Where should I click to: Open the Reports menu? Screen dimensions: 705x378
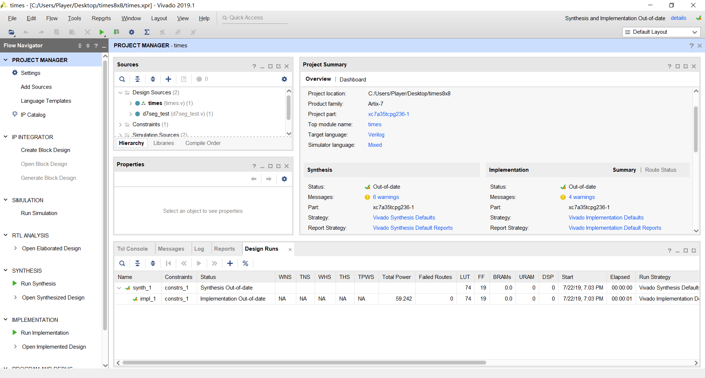101,18
